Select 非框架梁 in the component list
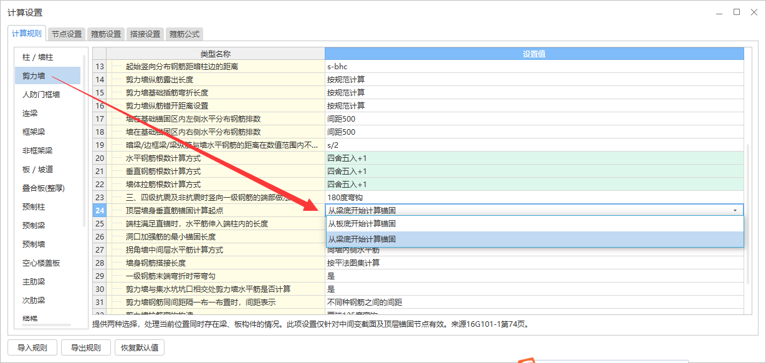766x363 pixels. (48, 150)
